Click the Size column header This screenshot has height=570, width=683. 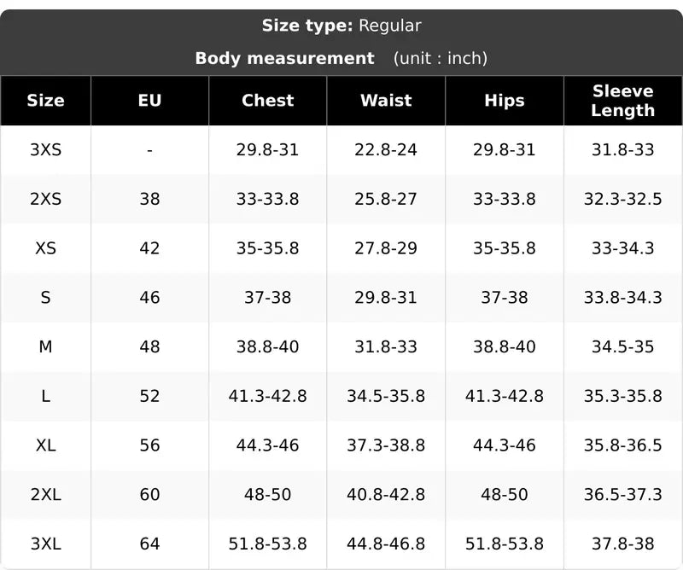click(46, 101)
